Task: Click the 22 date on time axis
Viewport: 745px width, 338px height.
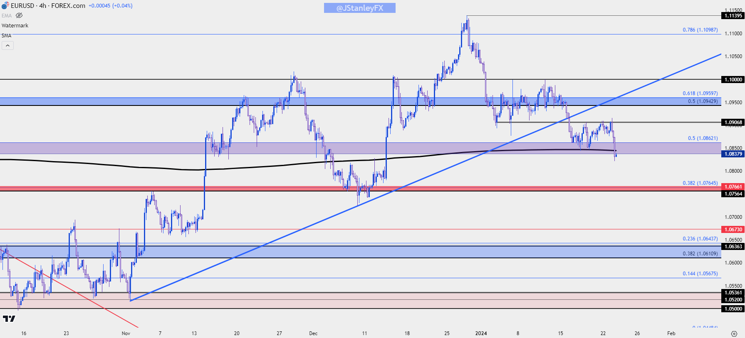Action: (603, 333)
